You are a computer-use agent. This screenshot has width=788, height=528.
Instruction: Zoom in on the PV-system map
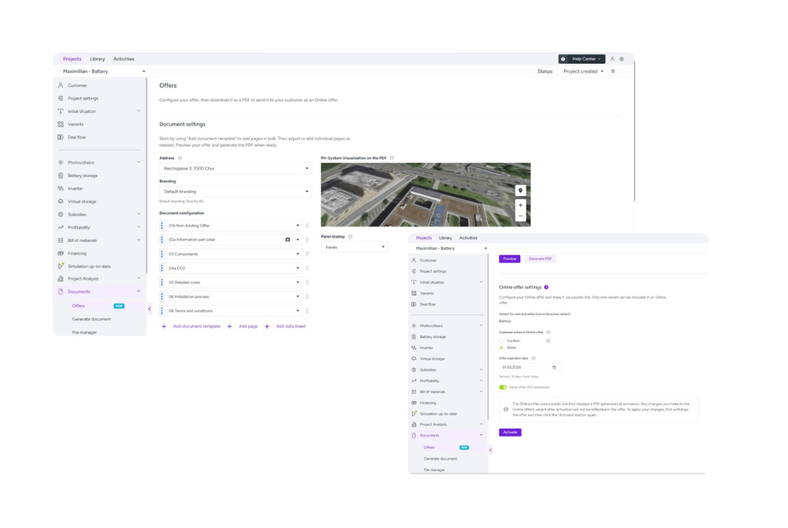tap(520, 205)
